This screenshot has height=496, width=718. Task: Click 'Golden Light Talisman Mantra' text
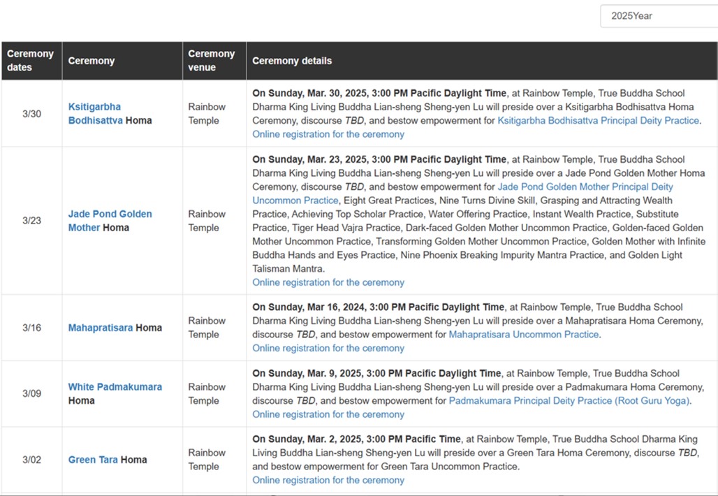pos(467,262)
